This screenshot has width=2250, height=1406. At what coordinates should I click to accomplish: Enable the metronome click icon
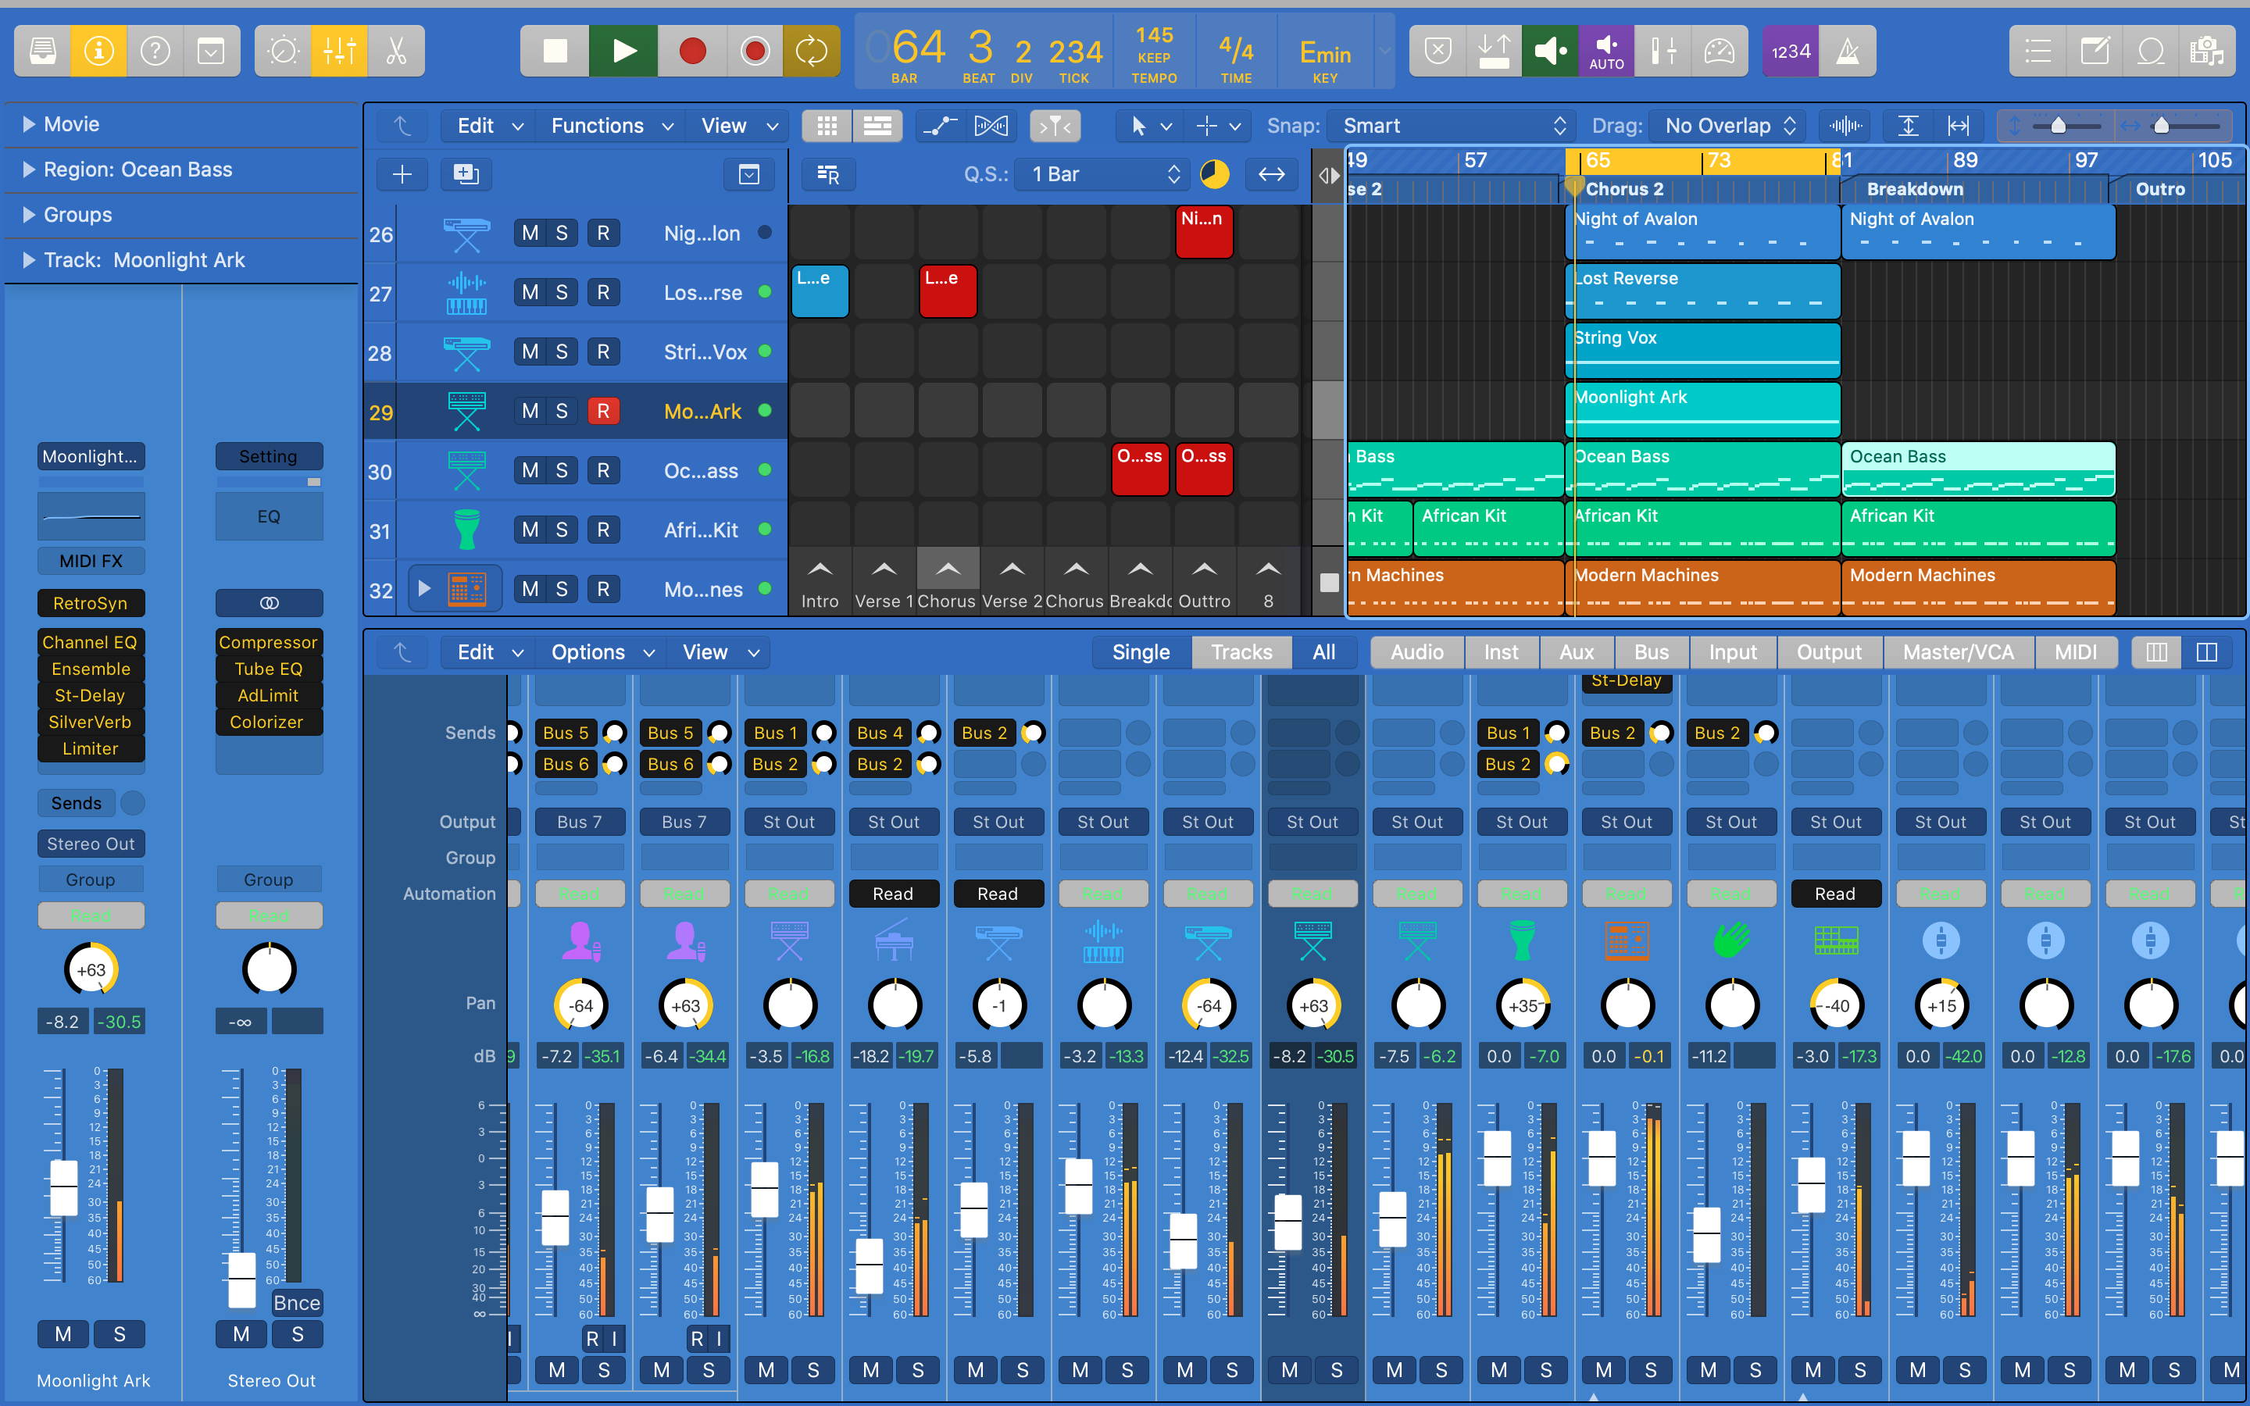1847,51
